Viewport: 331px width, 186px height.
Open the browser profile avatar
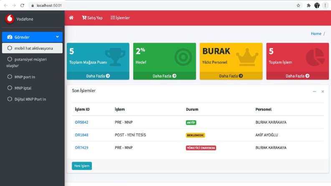(x=317, y=5)
